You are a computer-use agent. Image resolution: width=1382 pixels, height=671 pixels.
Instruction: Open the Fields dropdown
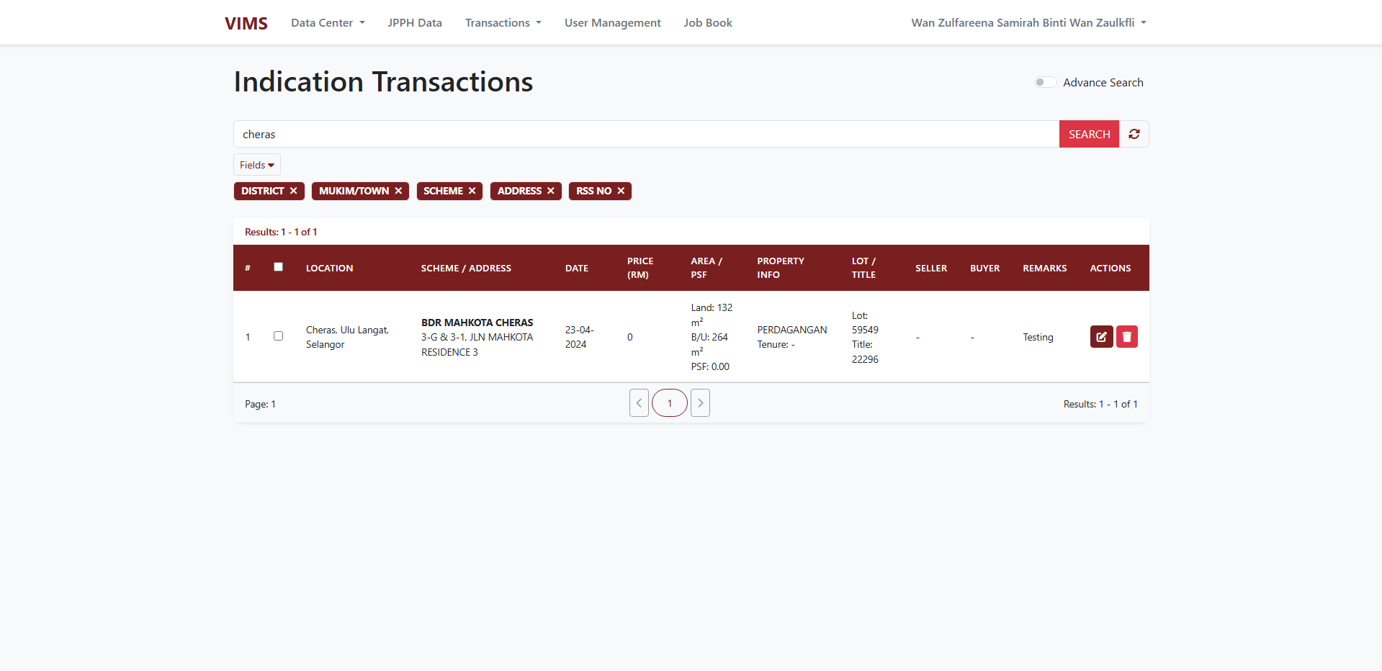(257, 165)
